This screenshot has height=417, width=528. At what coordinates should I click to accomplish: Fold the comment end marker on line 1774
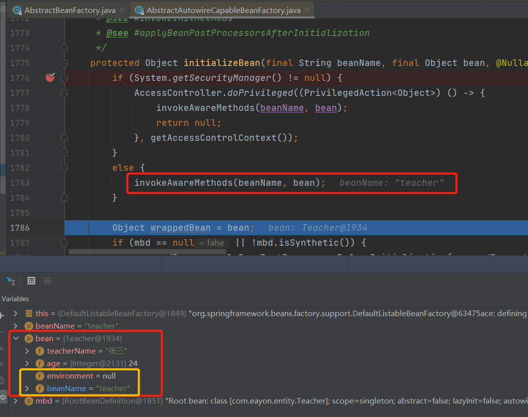[64, 48]
